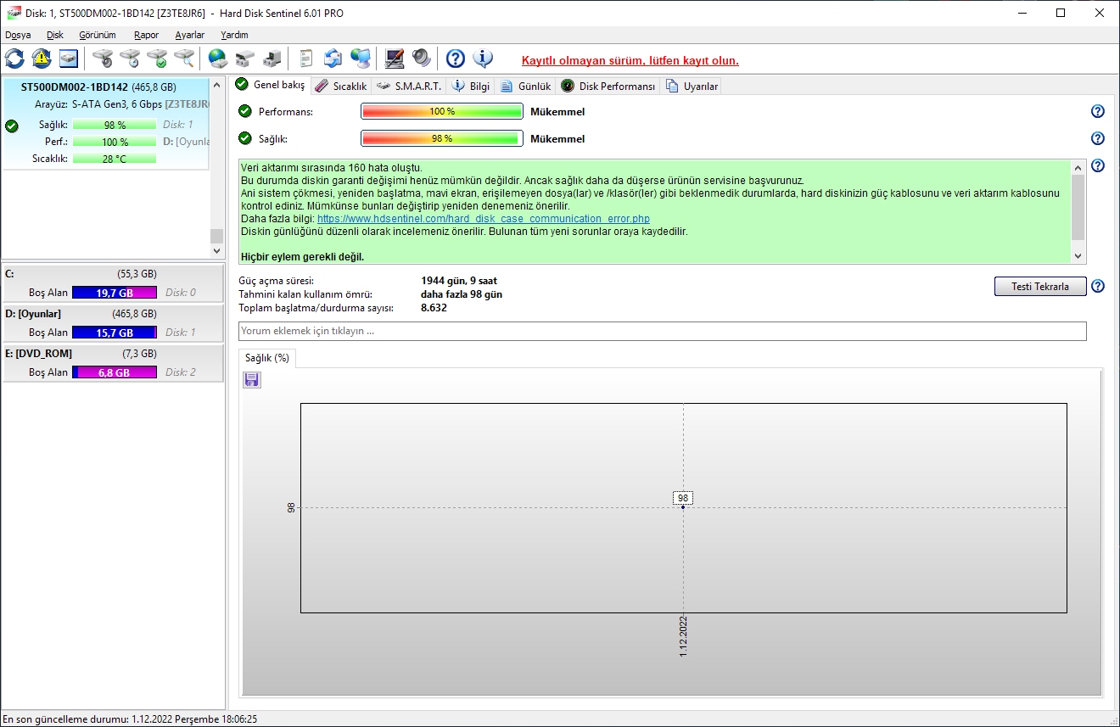Click the computer with disk toolbar icon
1120x727 pixels.
coord(272,59)
